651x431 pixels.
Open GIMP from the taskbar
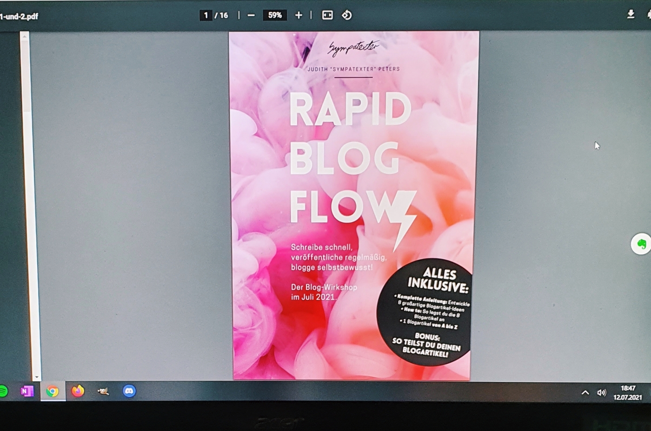(103, 391)
